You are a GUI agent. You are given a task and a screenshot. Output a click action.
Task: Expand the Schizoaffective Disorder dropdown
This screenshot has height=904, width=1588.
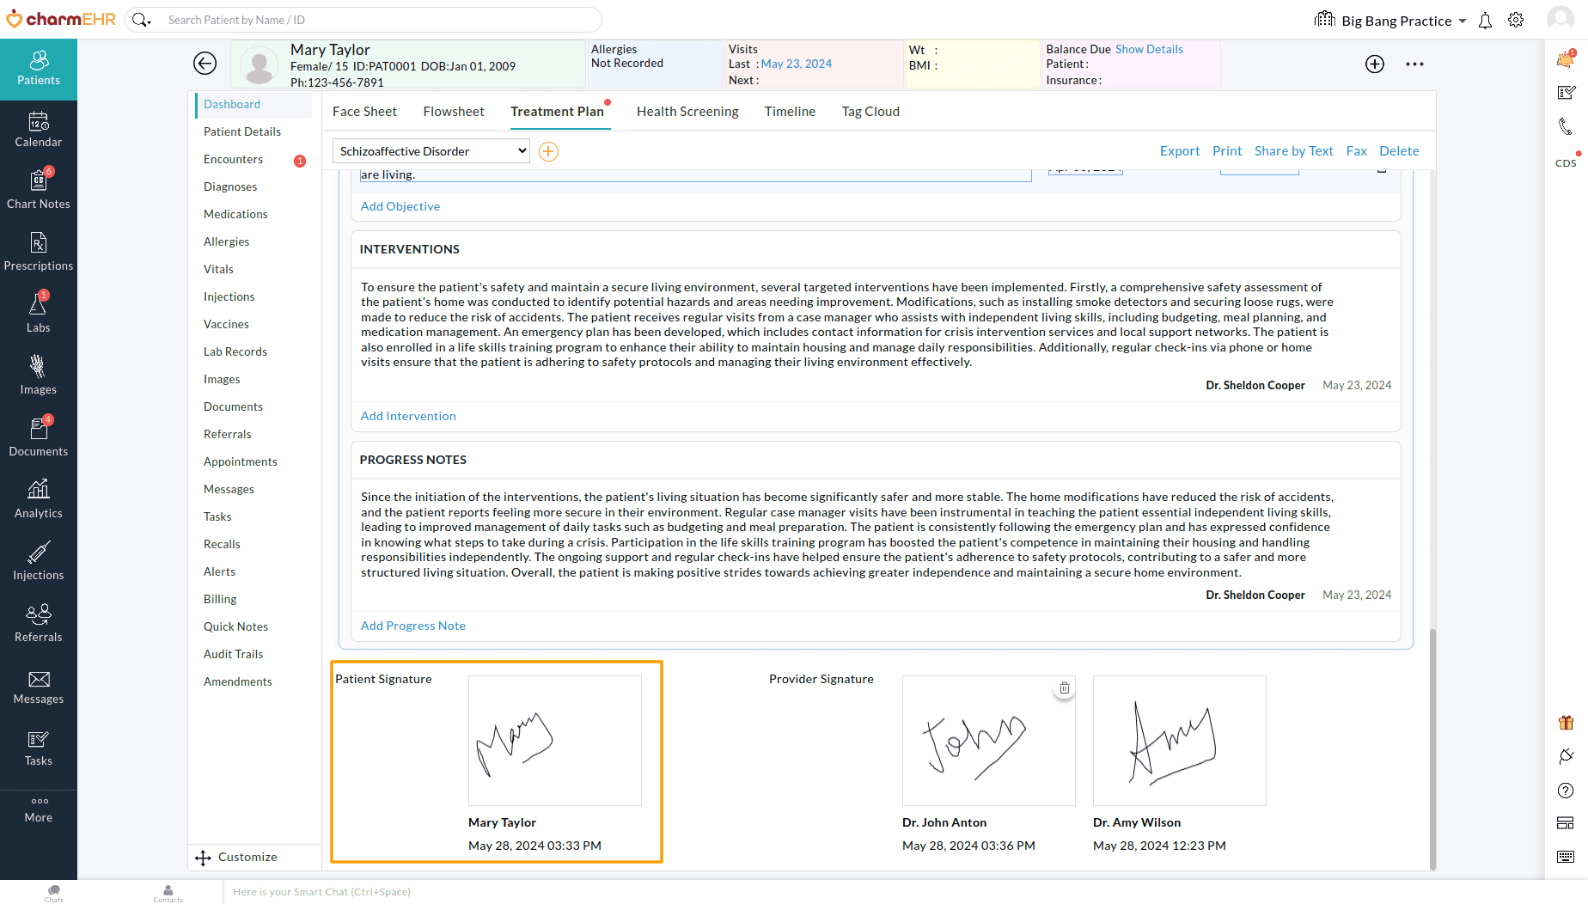[x=431, y=151]
